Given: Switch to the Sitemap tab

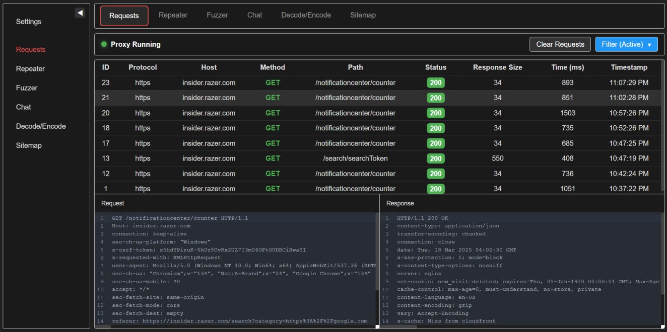Looking at the screenshot, I should click(x=363, y=15).
